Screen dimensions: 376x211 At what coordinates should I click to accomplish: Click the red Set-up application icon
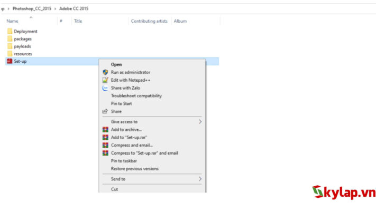pyautogui.click(x=10, y=61)
